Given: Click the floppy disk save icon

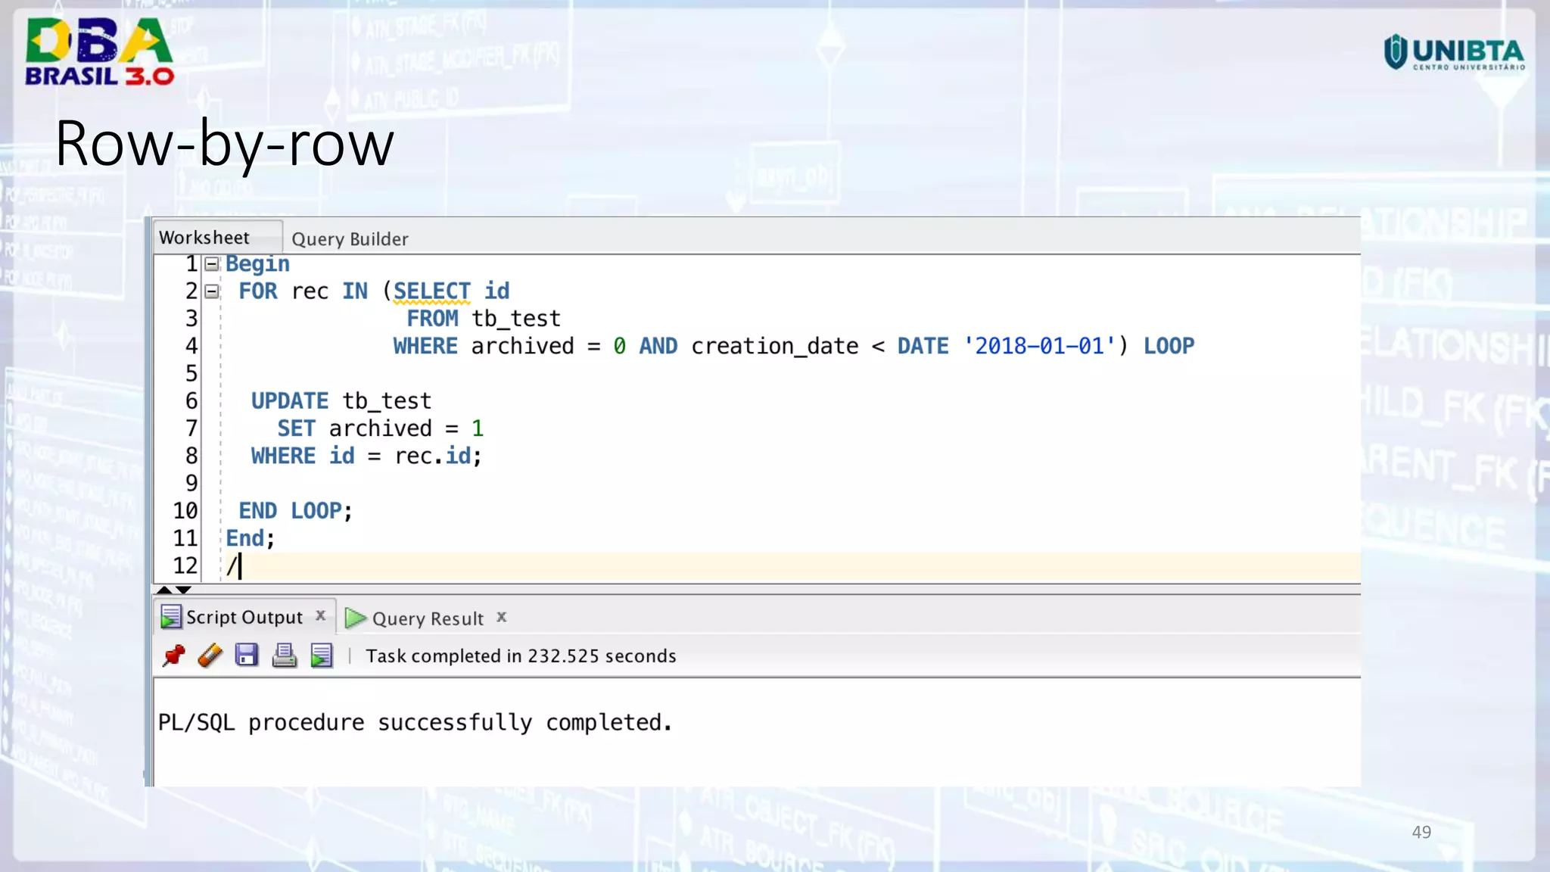Looking at the screenshot, I should 247,656.
